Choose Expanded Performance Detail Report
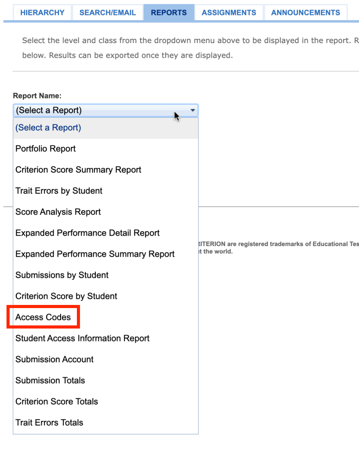 [87, 233]
